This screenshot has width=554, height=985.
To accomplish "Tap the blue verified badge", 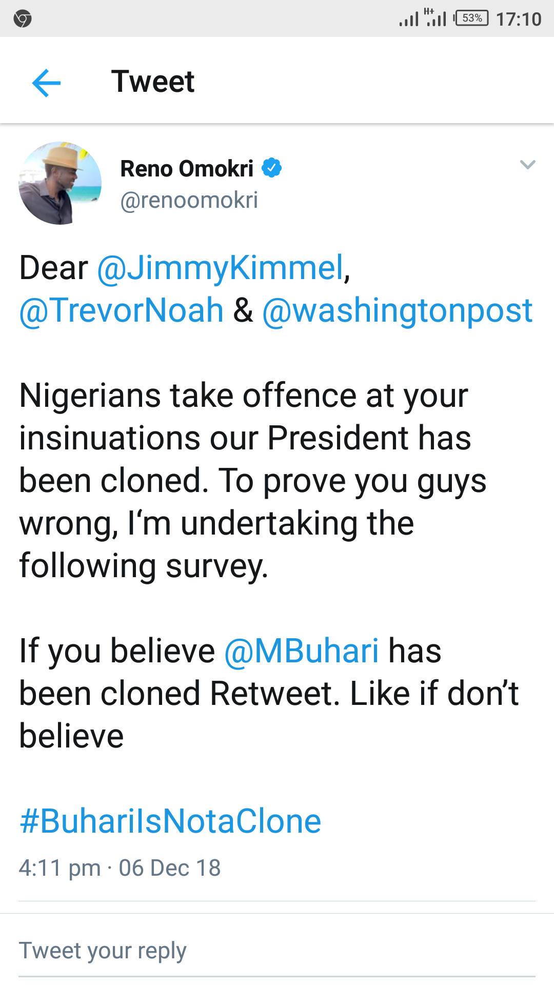I will (272, 168).
